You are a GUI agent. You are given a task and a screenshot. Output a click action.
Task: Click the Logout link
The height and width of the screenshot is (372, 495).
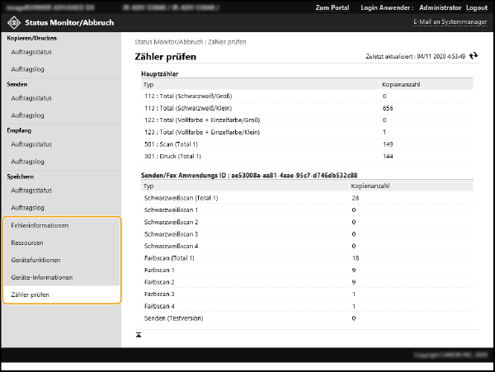point(477,7)
